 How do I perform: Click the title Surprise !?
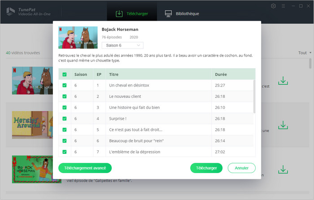[118, 119]
